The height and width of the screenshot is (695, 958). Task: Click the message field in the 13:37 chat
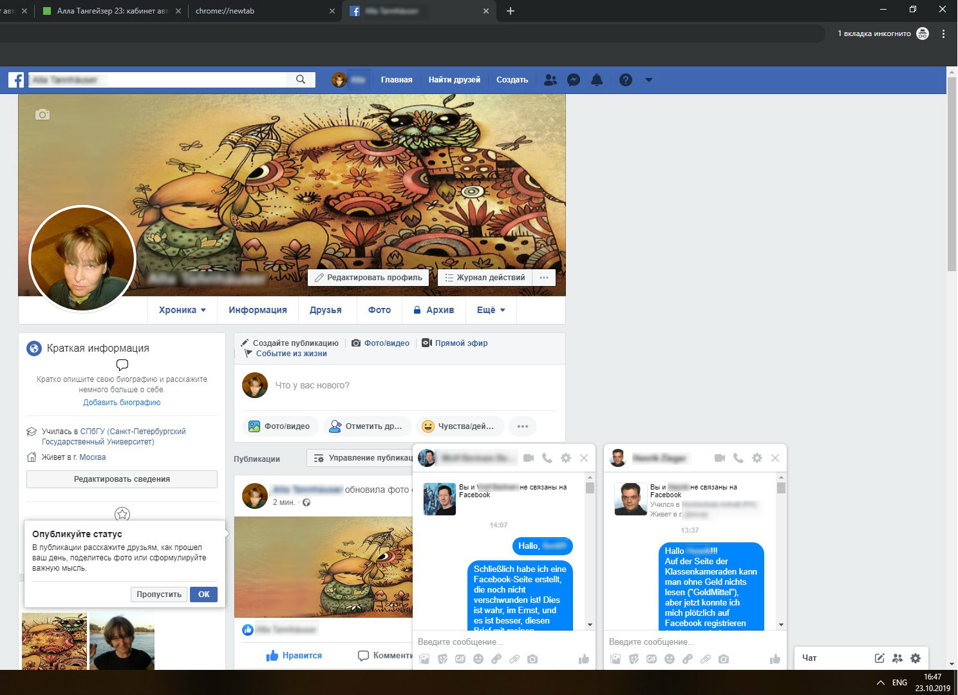[695, 642]
